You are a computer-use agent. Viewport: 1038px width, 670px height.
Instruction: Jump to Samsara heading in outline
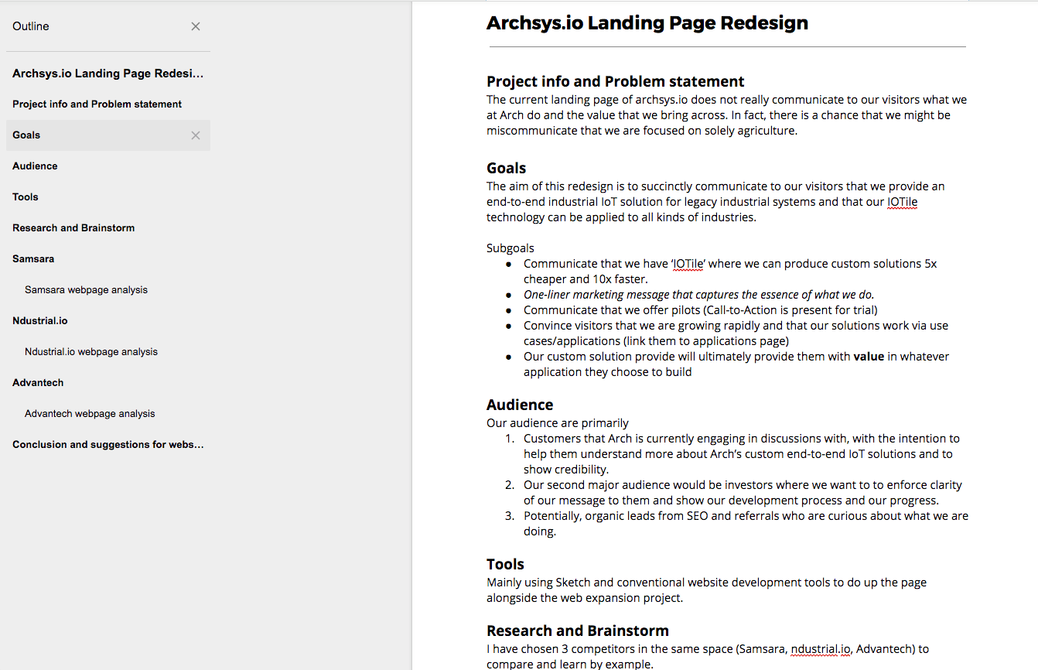pyautogui.click(x=33, y=259)
